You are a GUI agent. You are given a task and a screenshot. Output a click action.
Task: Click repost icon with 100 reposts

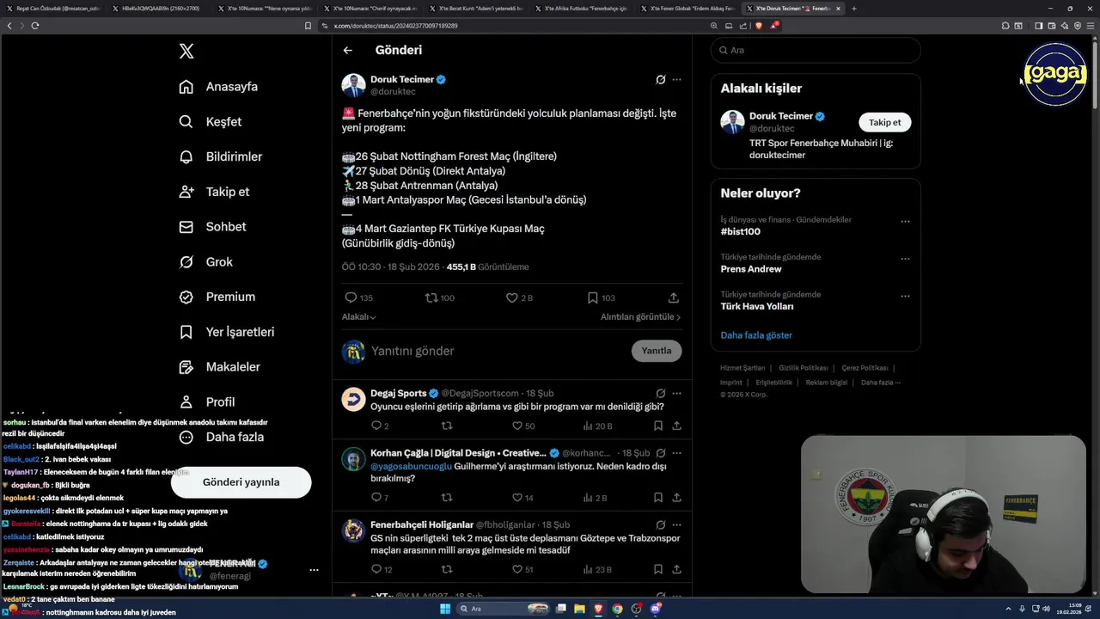(431, 297)
